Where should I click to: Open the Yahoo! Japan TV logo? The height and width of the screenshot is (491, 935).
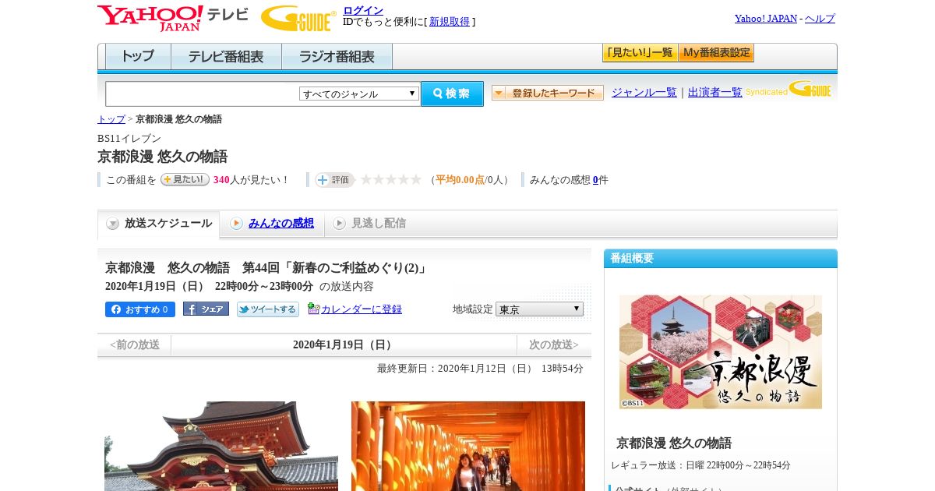click(172, 18)
